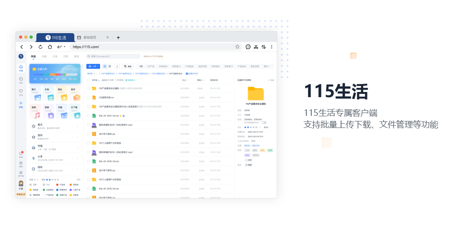This screenshot has width=474, height=241.
Task: Click the browser forward arrow
Action: point(31,47)
